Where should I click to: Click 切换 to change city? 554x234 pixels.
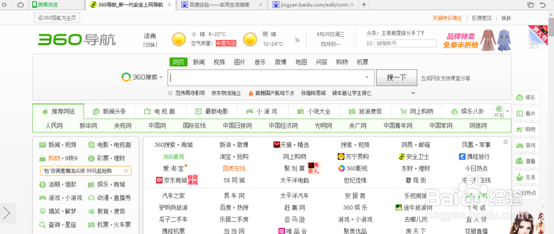pyautogui.click(x=150, y=45)
